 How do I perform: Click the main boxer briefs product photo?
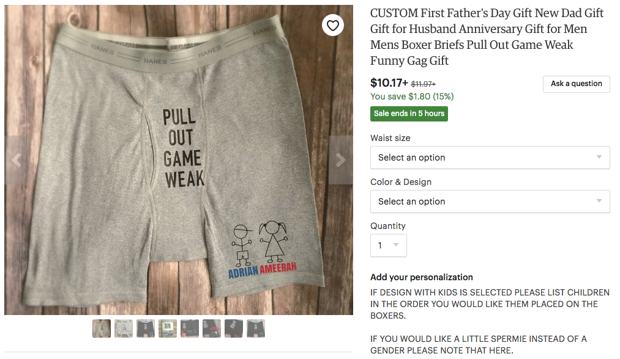point(179,160)
